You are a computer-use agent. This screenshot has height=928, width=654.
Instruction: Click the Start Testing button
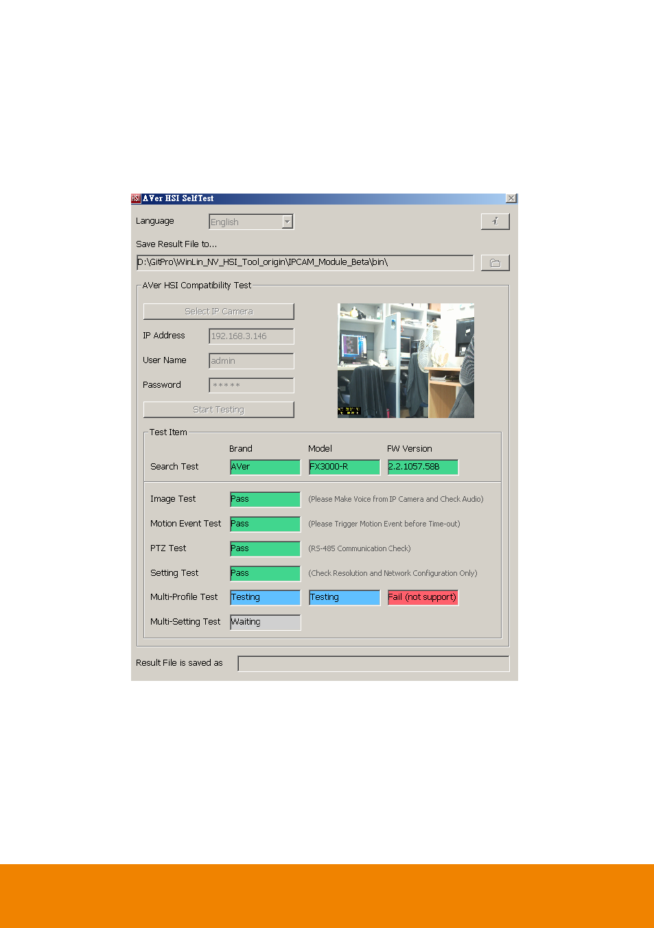pos(218,410)
